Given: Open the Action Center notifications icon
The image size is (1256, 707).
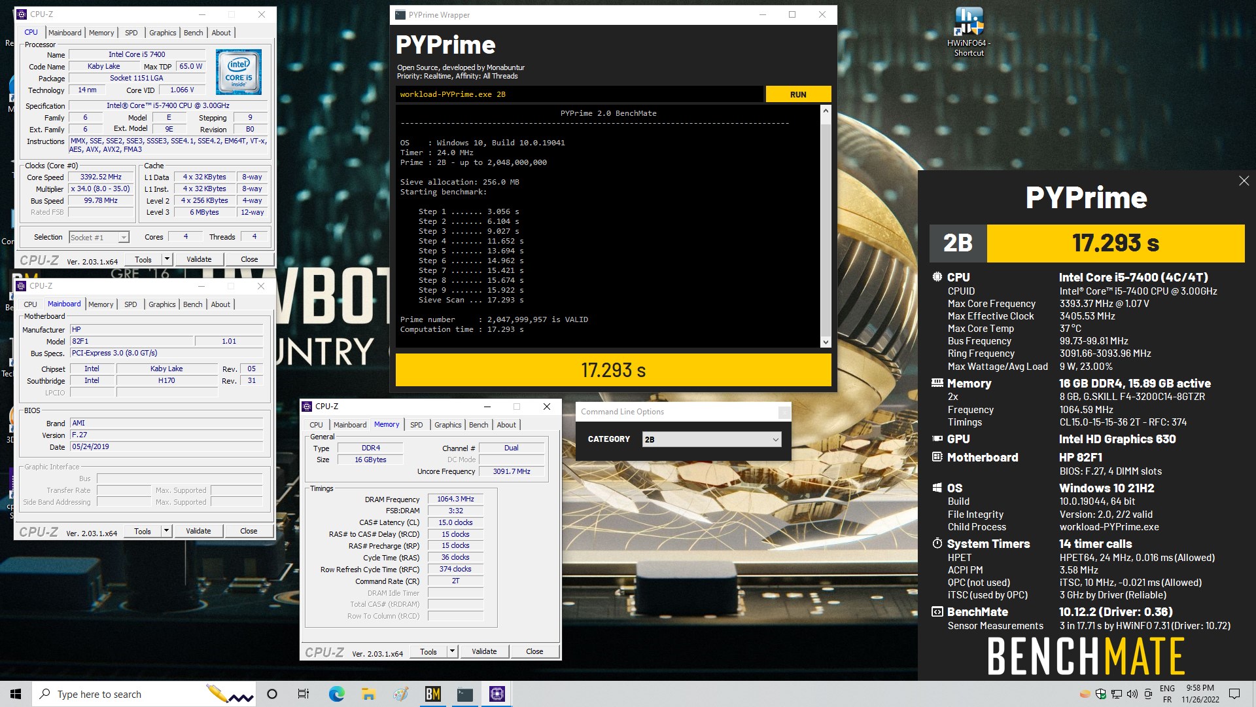Looking at the screenshot, I should pyautogui.click(x=1234, y=694).
